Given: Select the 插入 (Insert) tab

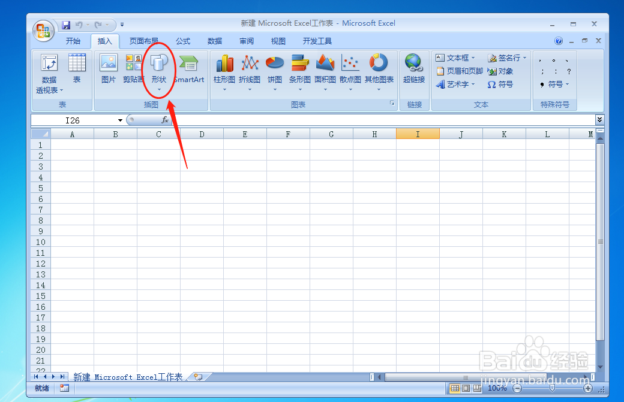Looking at the screenshot, I should [104, 41].
